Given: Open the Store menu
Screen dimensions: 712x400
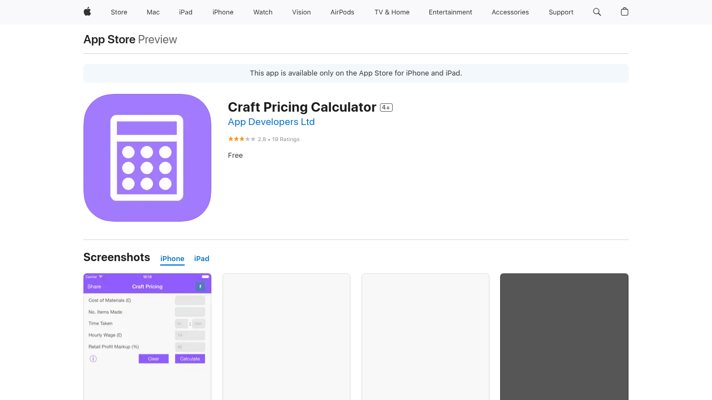Looking at the screenshot, I should (119, 12).
